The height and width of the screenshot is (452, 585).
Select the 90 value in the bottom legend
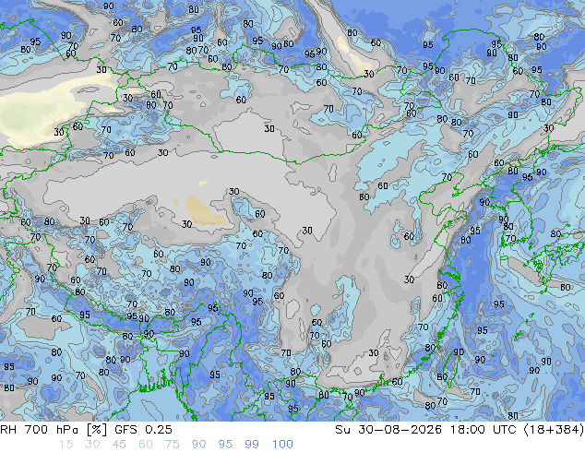click(x=199, y=445)
